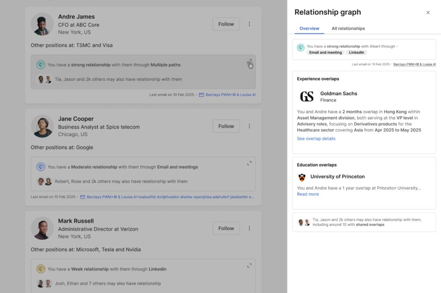Follow Mark Russell
Image resolution: width=441 pixels, height=293 pixels.
coord(226,229)
